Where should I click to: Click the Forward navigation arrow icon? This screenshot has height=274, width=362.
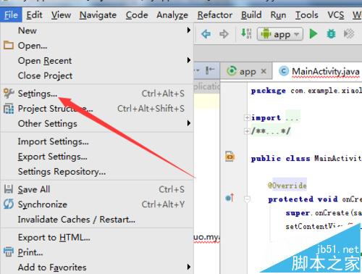pyautogui.click(x=224, y=34)
